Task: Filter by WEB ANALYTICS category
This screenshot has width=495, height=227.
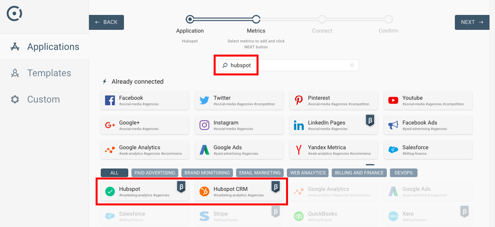Action: click(308, 173)
